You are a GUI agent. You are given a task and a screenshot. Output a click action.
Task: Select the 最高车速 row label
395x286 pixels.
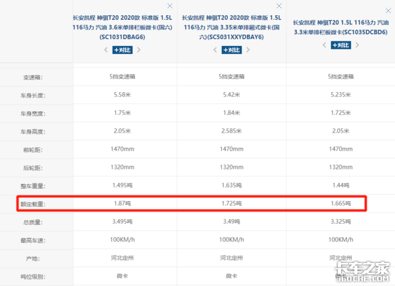[33, 241]
